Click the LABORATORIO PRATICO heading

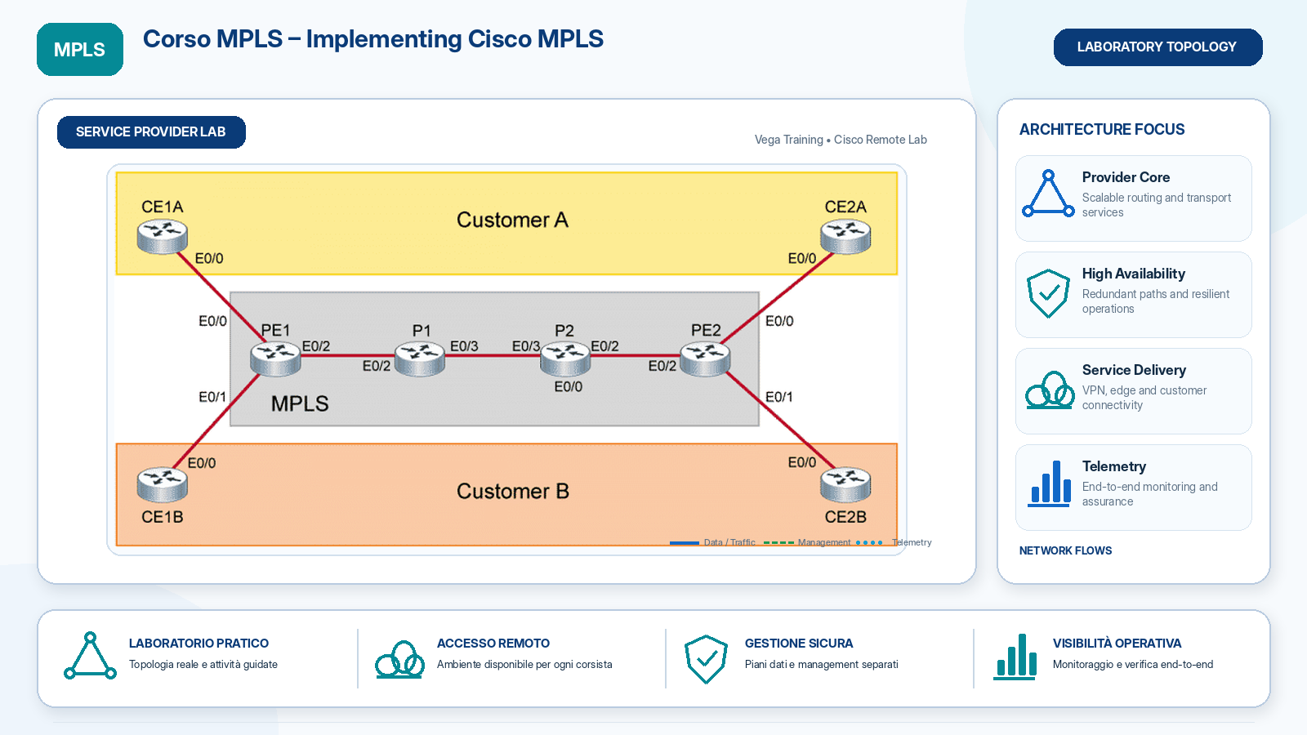point(199,644)
